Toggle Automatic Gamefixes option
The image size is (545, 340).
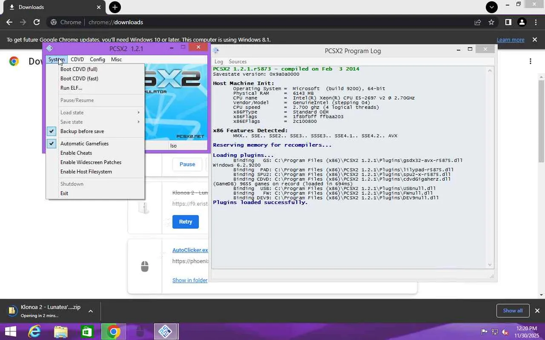point(95,144)
